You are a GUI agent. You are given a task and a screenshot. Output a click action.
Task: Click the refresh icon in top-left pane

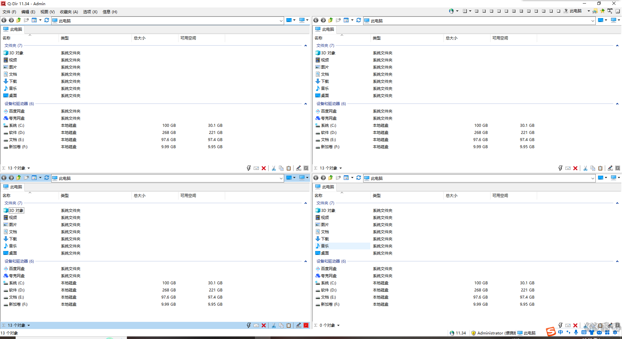pyautogui.click(x=47, y=20)
